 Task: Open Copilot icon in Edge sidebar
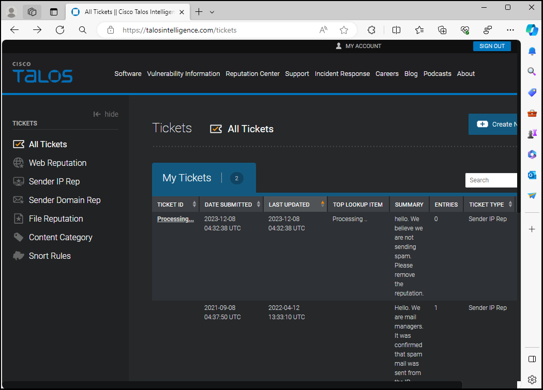click(x=532, y=30)
